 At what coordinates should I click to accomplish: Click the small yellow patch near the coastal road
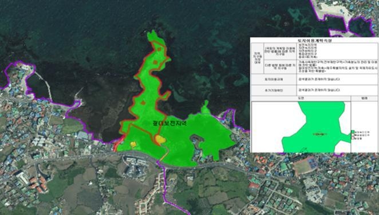coord(133,144)
